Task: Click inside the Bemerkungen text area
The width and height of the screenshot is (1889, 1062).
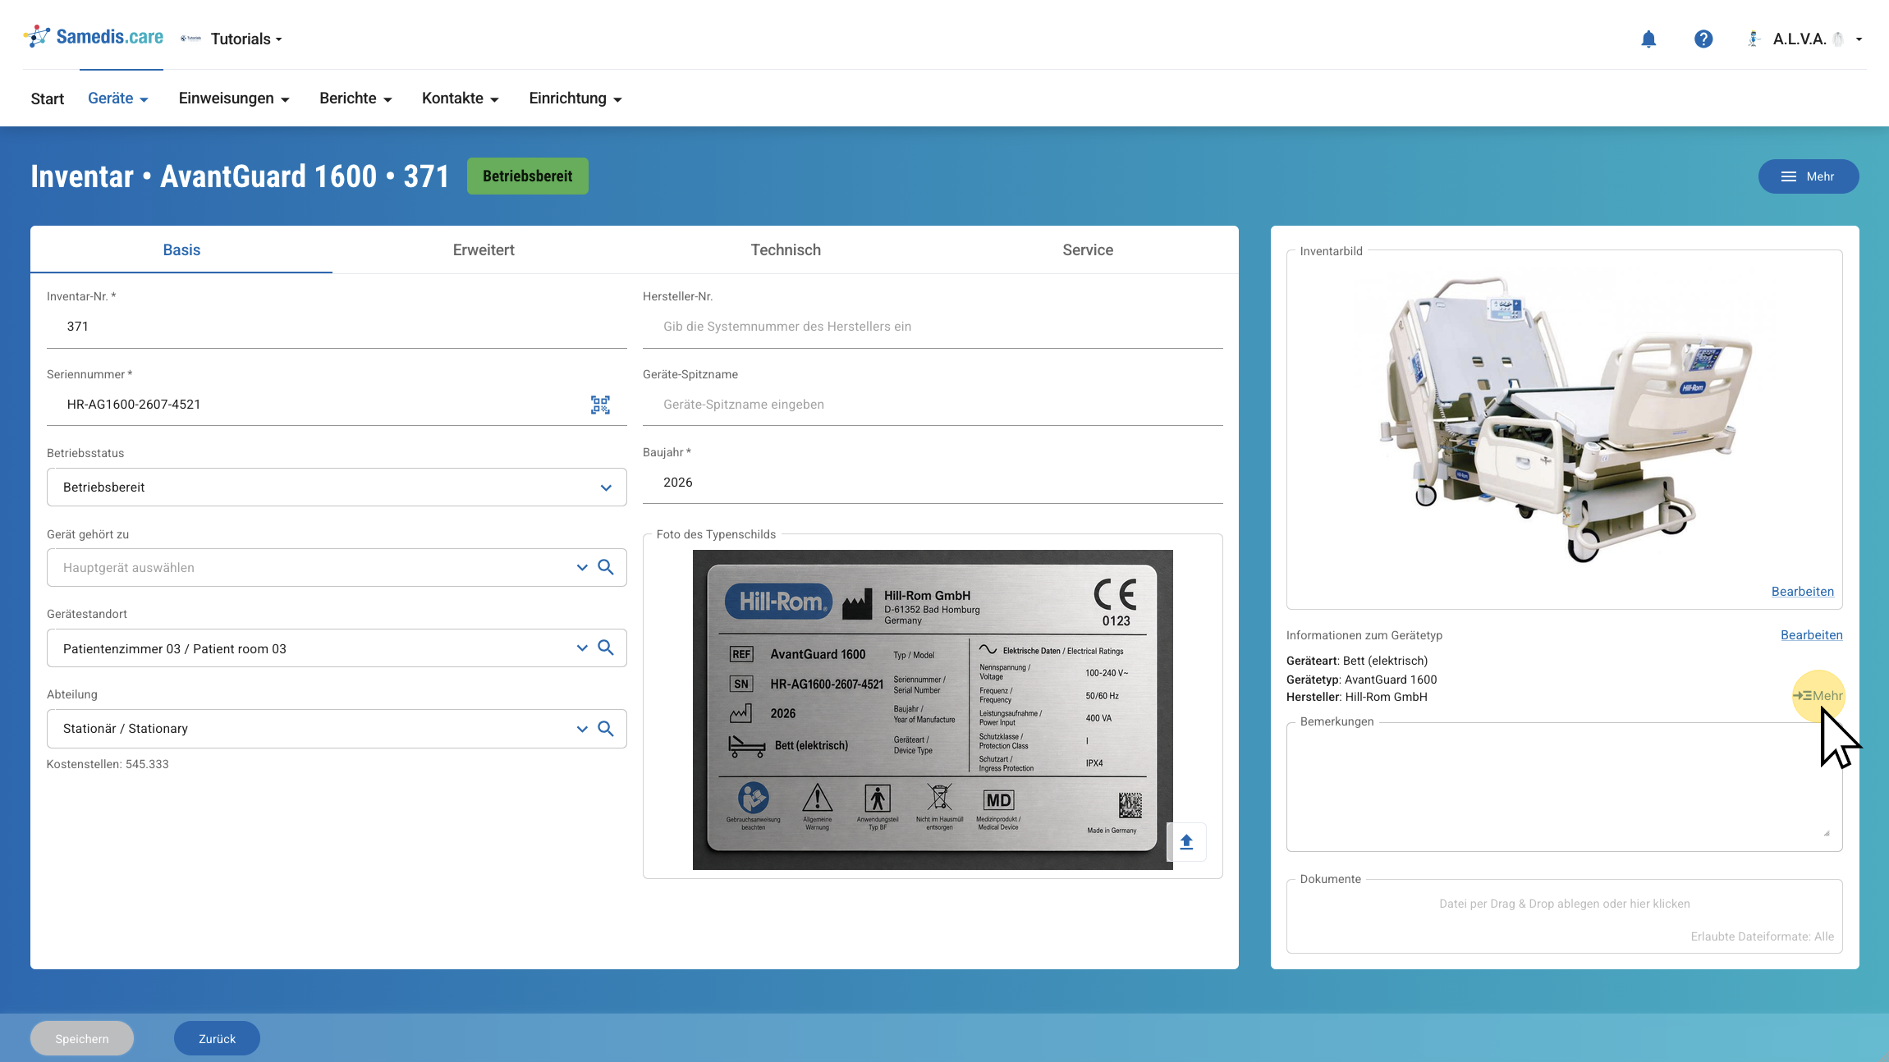Action: [1564, 786]
